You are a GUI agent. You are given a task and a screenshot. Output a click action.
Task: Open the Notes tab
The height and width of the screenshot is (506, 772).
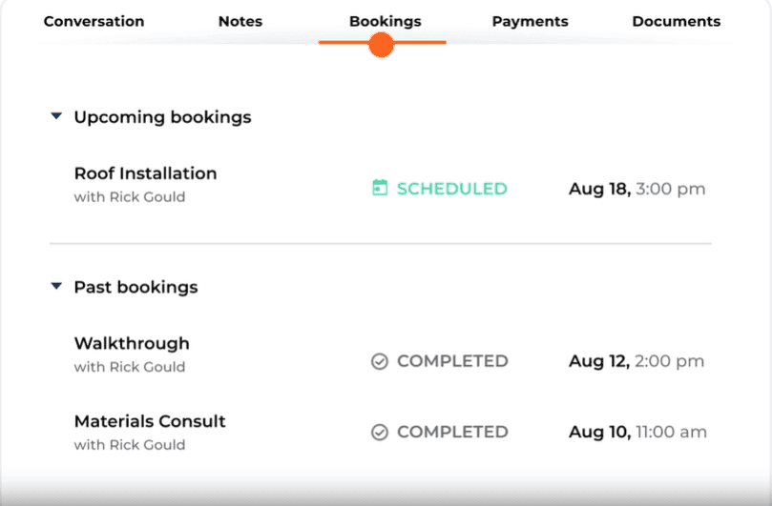click(x=240, y=21)
